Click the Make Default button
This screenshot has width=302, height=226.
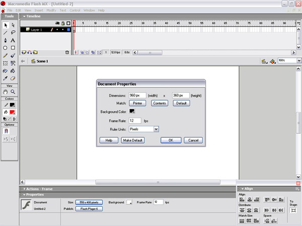pyautogui.click(x=133, y=140)
